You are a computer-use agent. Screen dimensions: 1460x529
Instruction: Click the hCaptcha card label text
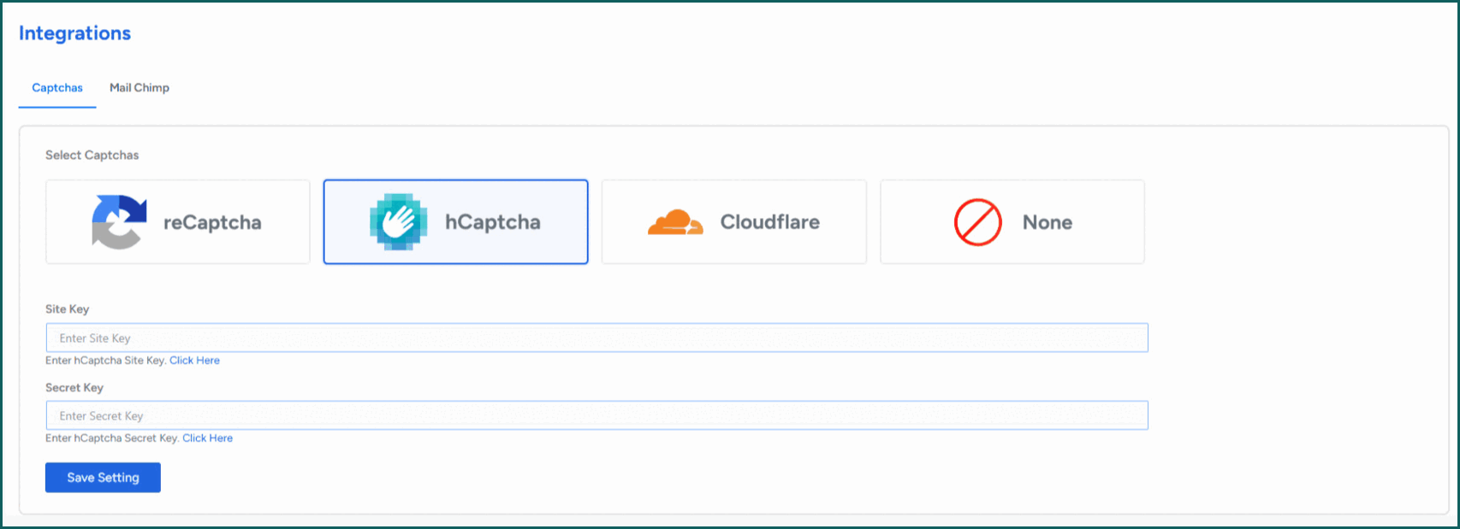coord(493,222)
